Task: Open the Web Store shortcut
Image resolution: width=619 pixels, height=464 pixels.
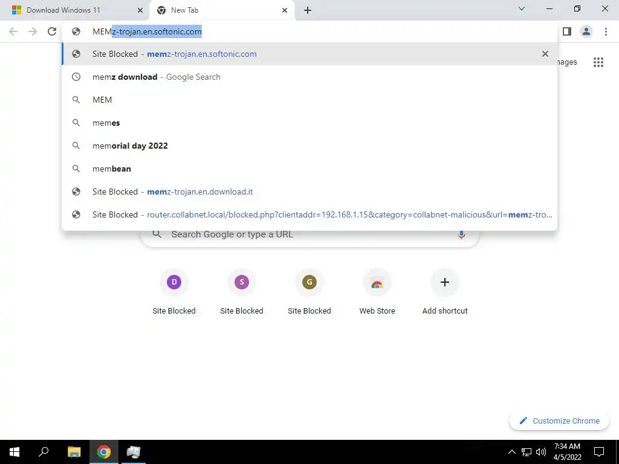Action: click(x=377, y=292)
